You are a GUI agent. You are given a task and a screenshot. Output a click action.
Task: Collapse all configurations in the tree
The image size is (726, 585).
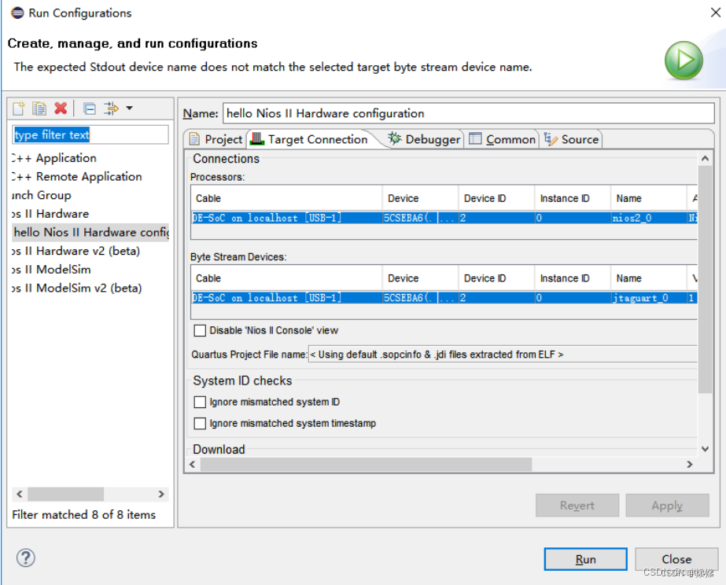click(x=90, y=109)
